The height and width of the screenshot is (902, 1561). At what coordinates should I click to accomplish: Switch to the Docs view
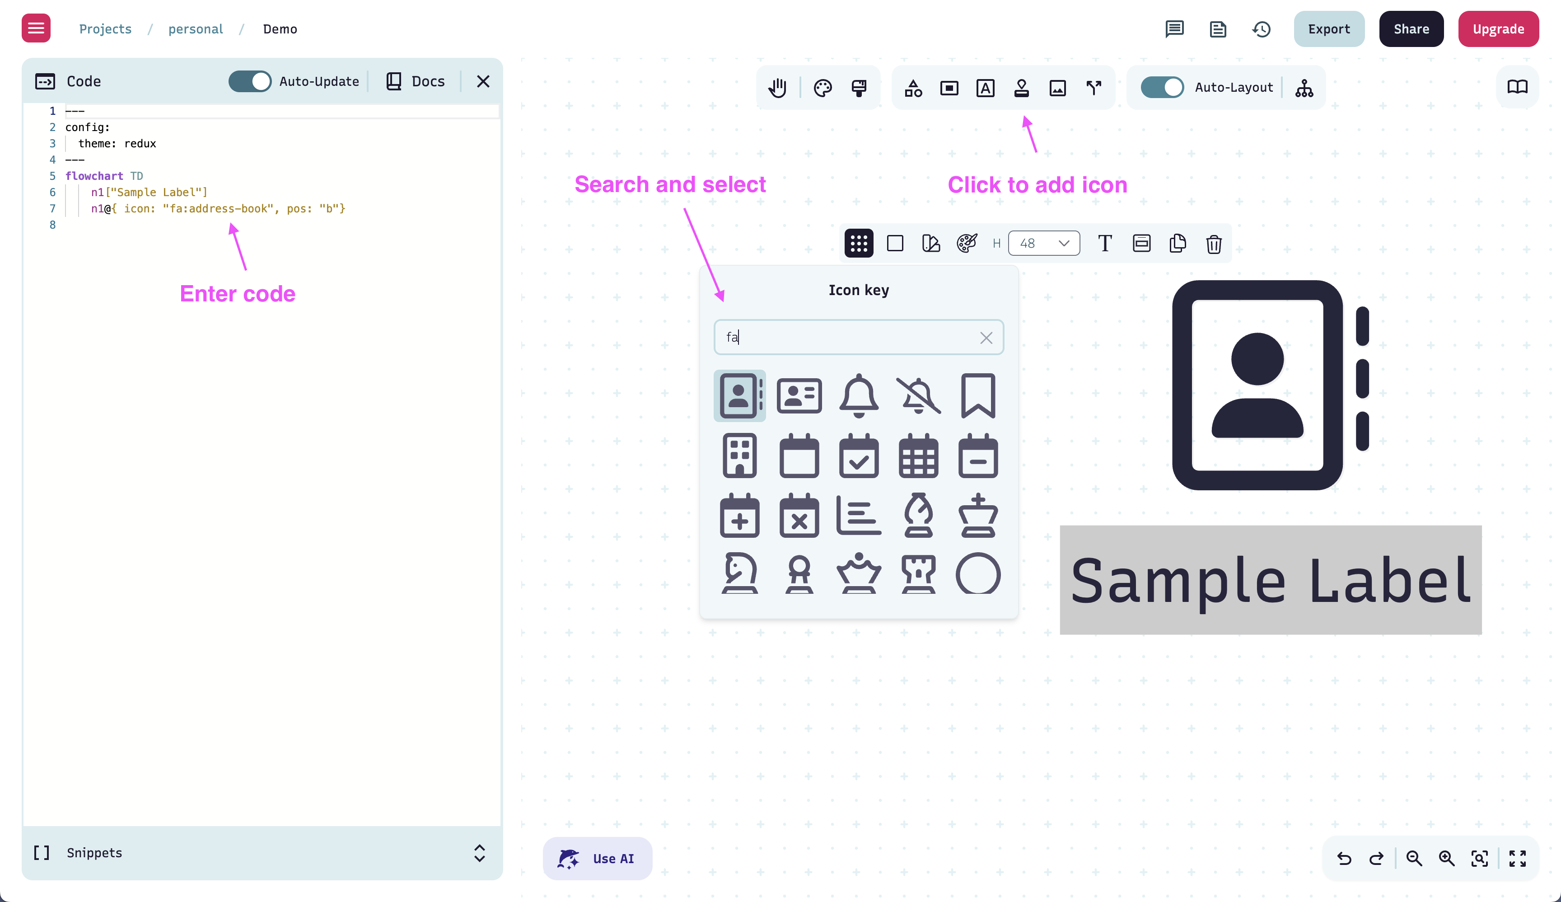click(416, 81)
